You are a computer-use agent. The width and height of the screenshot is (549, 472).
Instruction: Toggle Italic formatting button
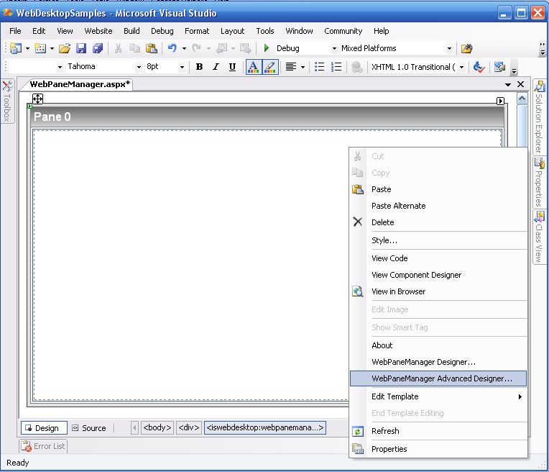(216, 67)
